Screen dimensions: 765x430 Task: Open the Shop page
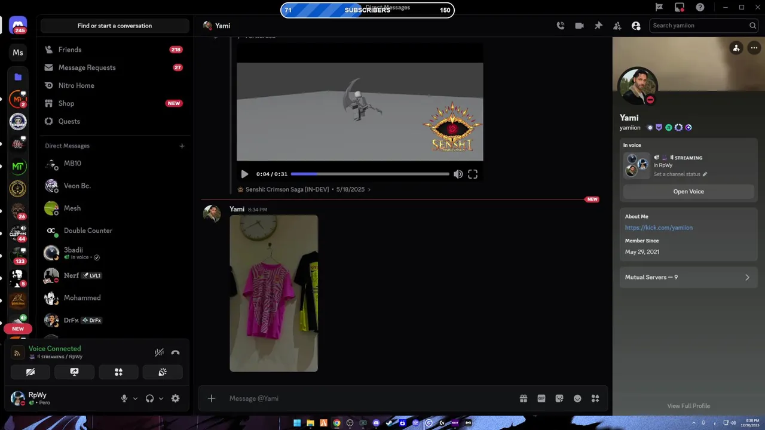tap(114, 103)
